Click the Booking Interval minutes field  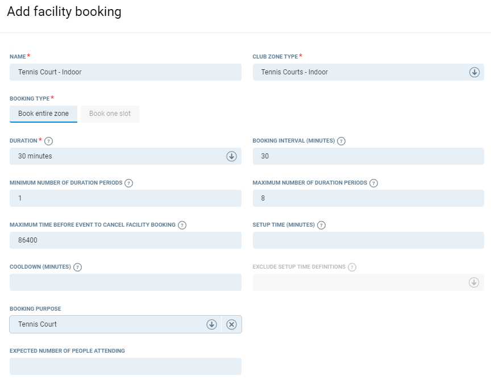tap(368, 156)
